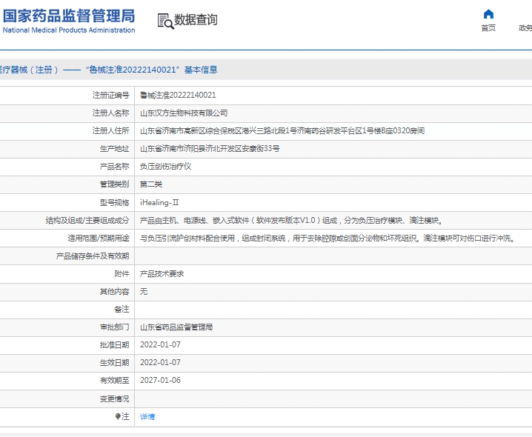
Task: Open the 详情 link
Action: 147,417
